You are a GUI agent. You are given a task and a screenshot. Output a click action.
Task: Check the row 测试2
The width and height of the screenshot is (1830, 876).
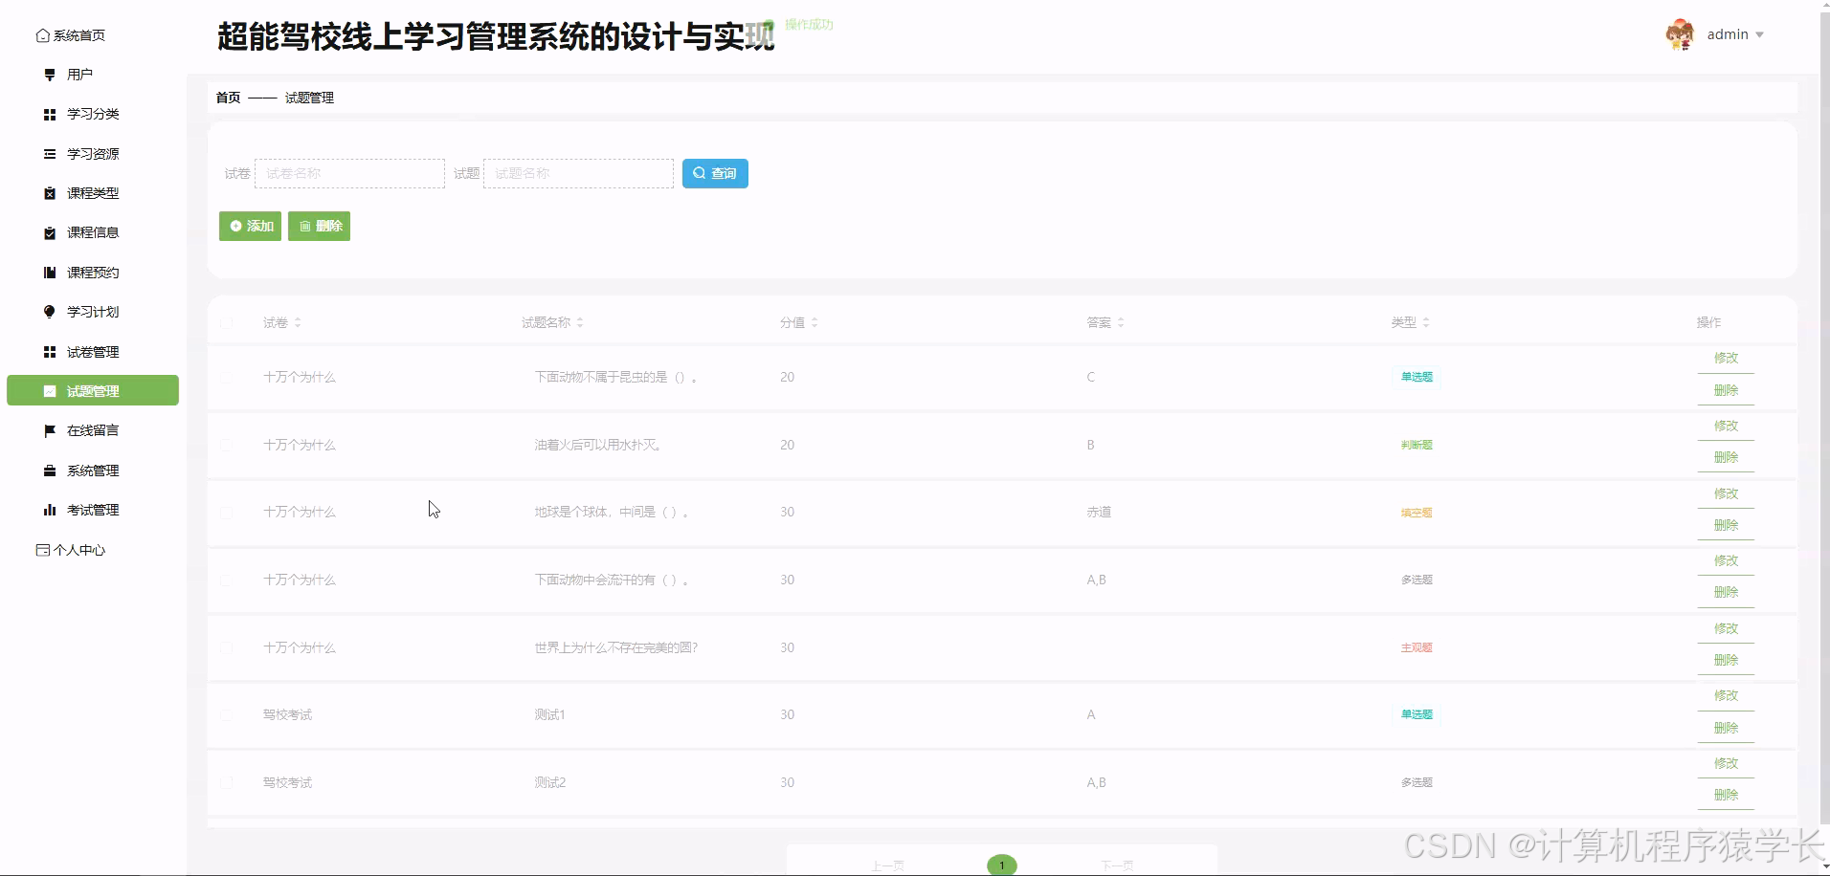point(226,783)
